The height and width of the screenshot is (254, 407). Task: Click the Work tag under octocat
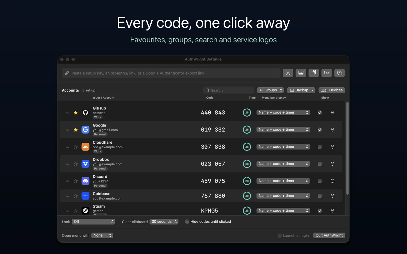98,117
